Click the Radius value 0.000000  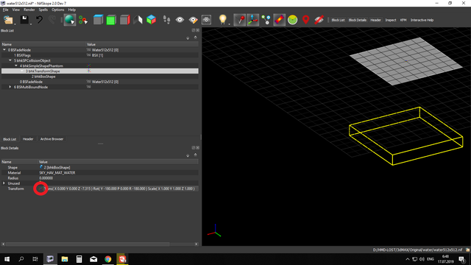[46, 178]
